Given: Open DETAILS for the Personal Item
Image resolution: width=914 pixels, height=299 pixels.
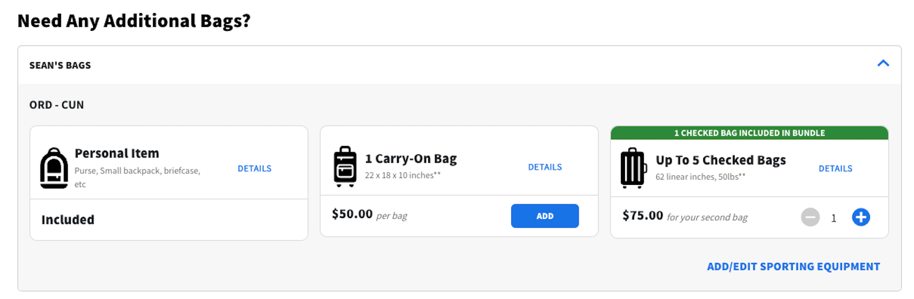Looking at the screenshot, I should click(x=254, y=168).
